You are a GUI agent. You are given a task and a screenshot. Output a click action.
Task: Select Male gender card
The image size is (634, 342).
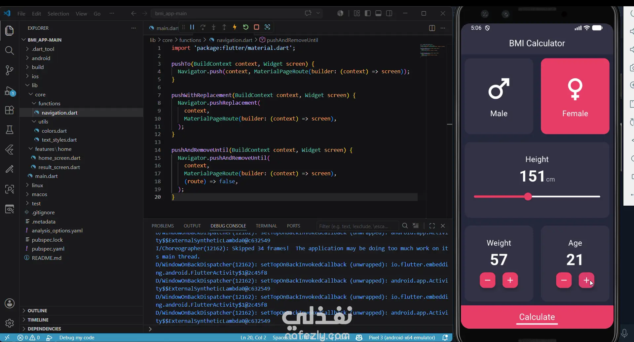click(x=499, y=96)
